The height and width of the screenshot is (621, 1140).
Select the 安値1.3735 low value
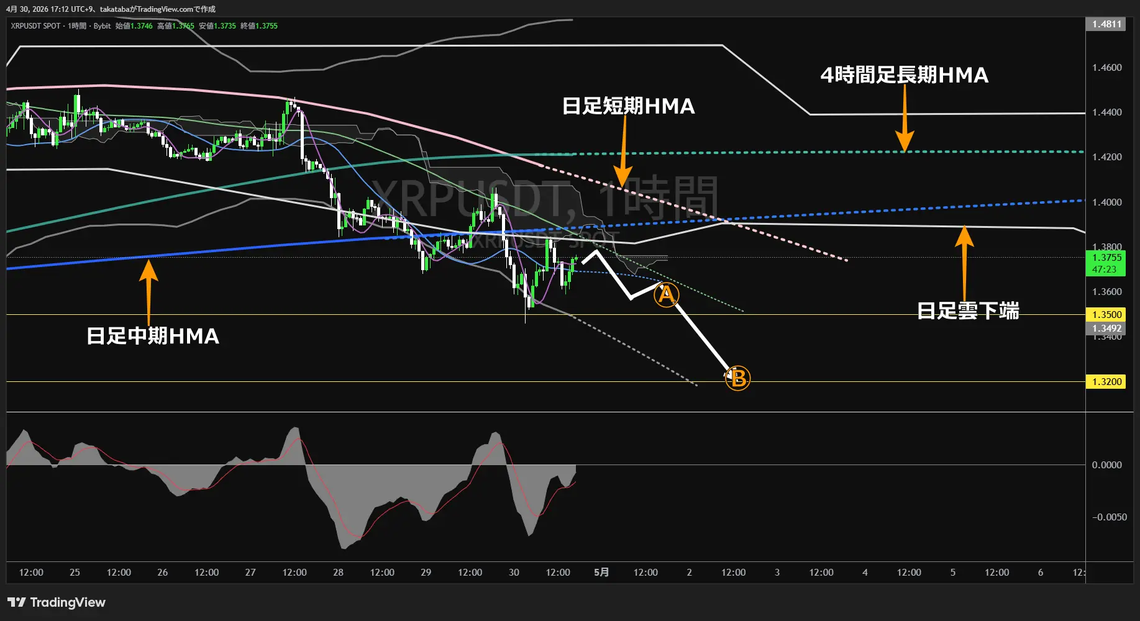(x=217, y=26)
